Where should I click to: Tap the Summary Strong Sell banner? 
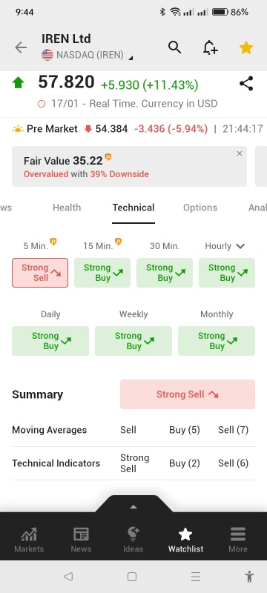tap(188, 394)
